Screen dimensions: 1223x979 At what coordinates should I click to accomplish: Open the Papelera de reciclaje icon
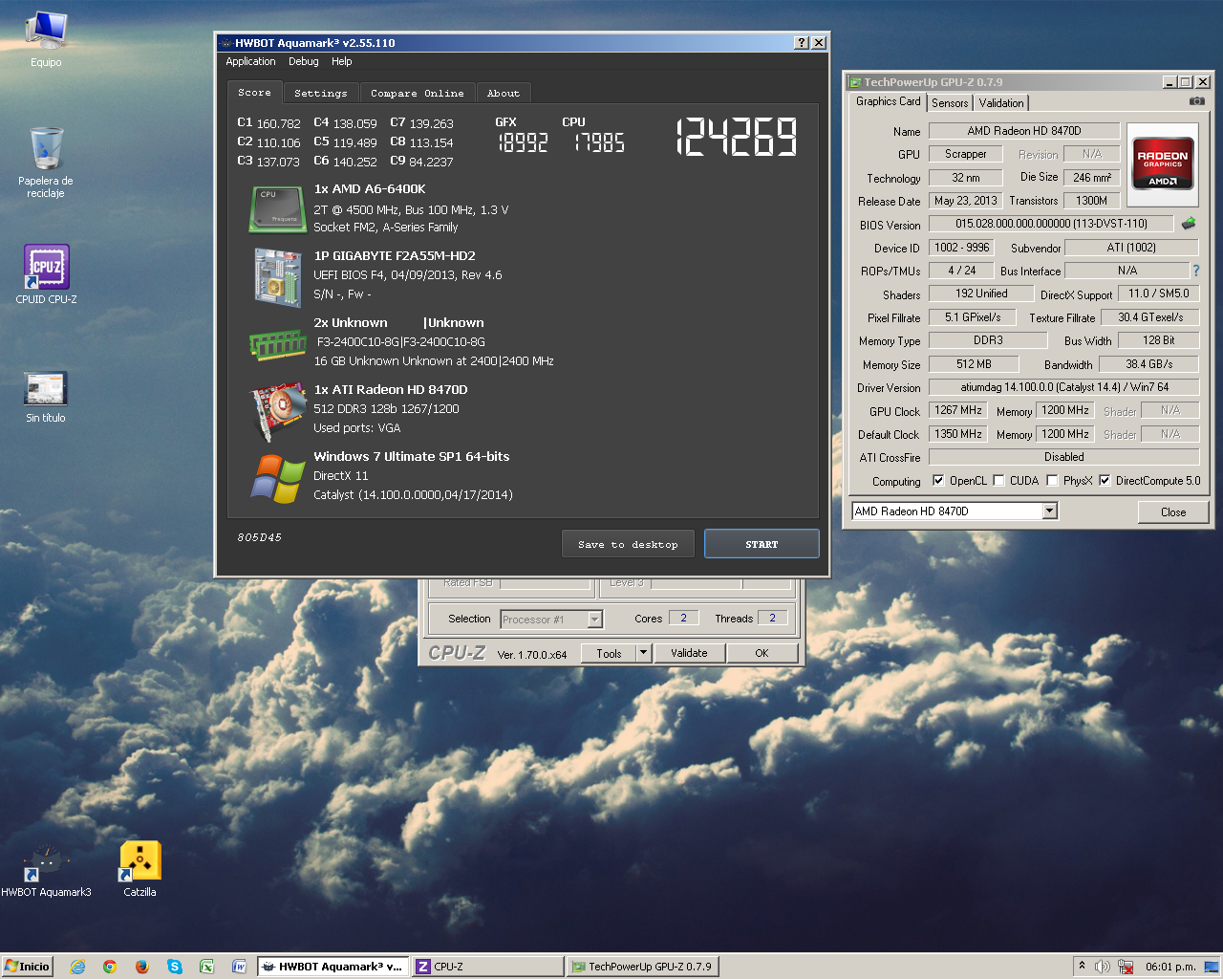pyautogui.click(x=46, y=161)
